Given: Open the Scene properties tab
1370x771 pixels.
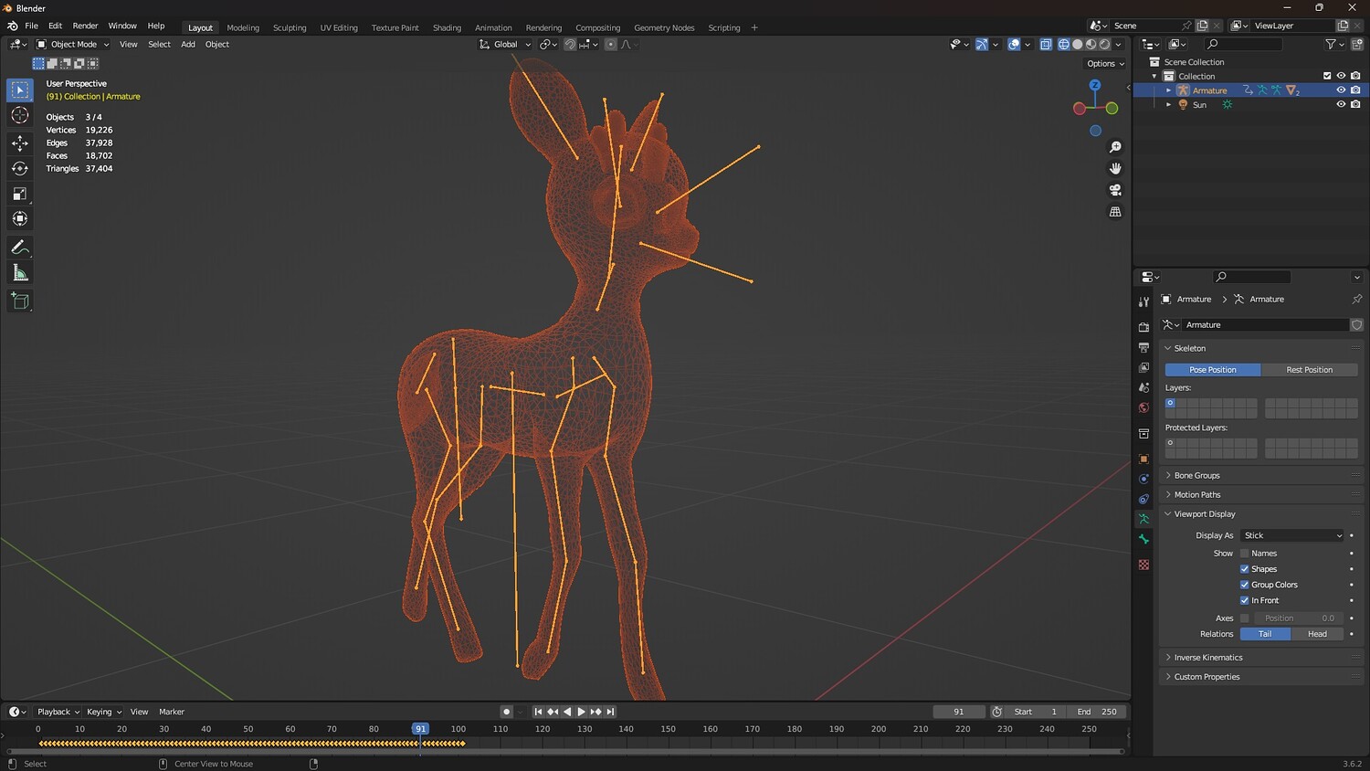Looking at the screenshot, I should click(1143, 387).
